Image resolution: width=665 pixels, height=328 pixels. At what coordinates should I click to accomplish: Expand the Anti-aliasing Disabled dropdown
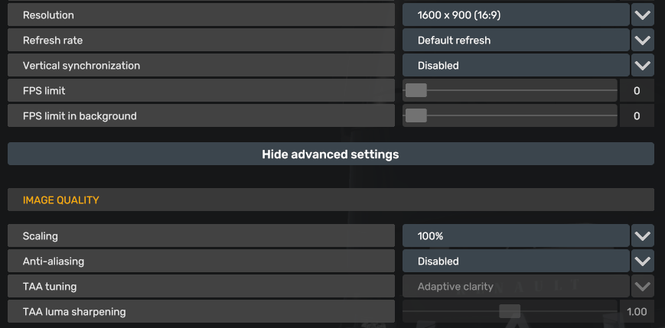click(x=515, y=261)
